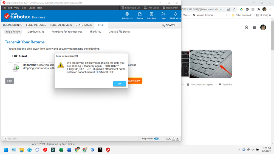This screenshot has width=274, height=154.
Task: Increase text size with large A button
Action: (174, 139)
